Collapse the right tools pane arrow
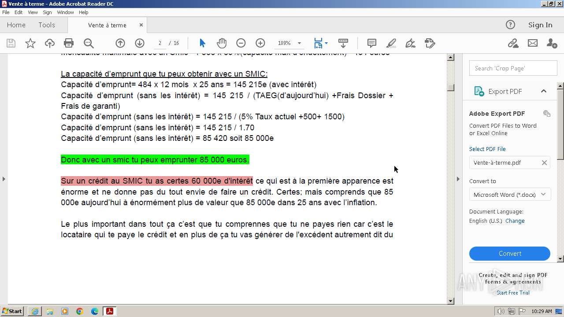 click(458, 179)
